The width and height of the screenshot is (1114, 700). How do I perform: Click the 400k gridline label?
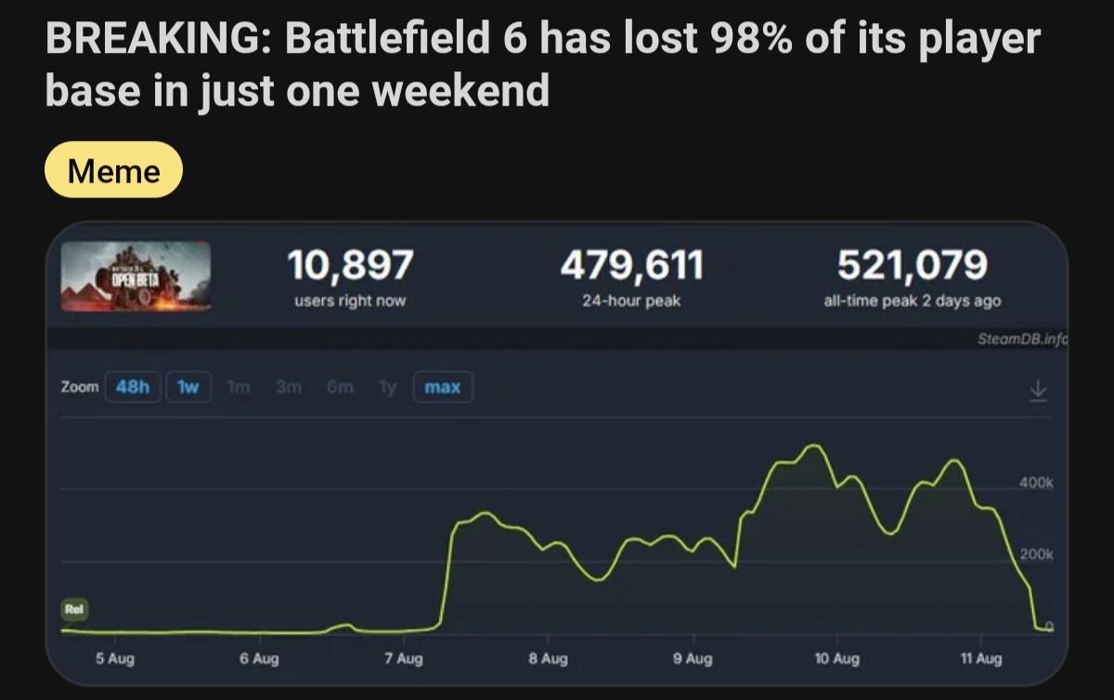point(1036,483)
